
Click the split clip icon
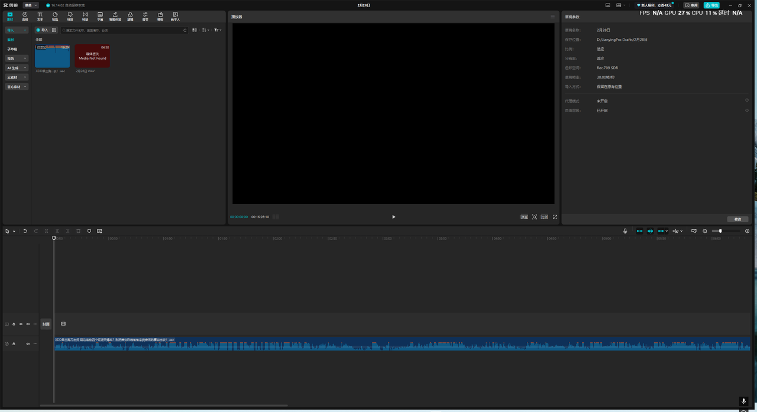click(x=47, y=231)
